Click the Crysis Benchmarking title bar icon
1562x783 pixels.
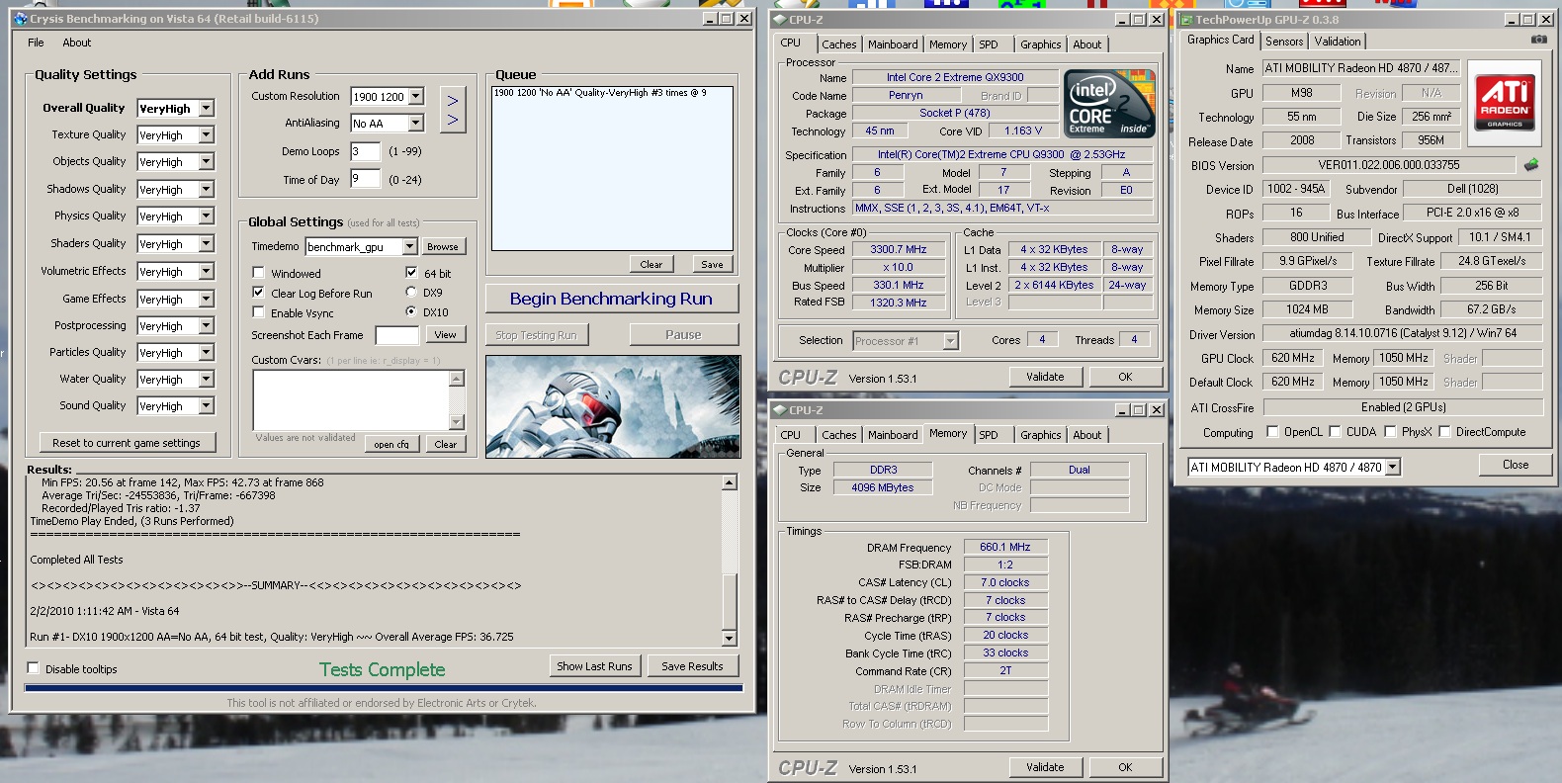tap(20, 19)
